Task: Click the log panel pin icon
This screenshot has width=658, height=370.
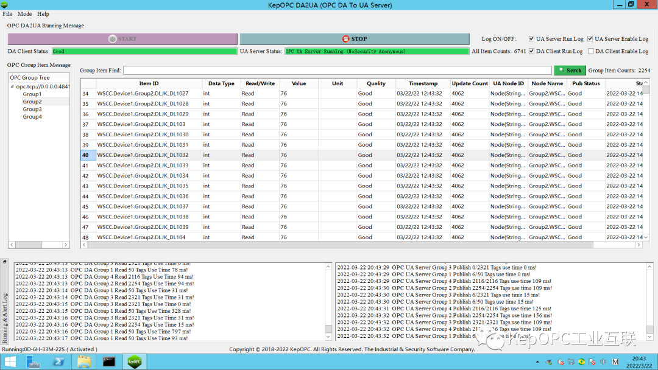Action: (5, 262)
